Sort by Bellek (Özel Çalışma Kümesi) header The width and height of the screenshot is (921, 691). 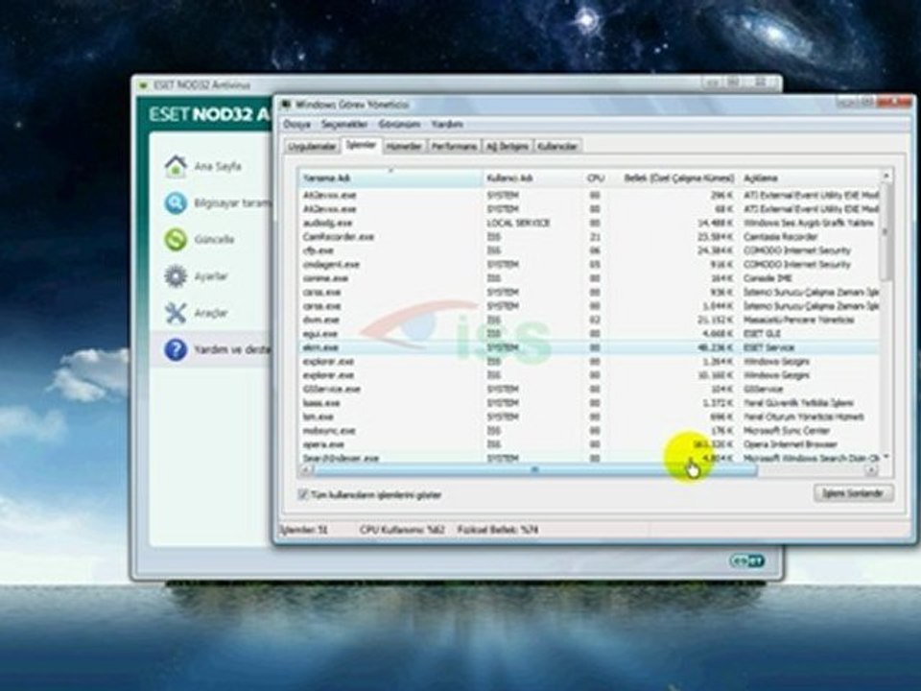pos(673,179)
